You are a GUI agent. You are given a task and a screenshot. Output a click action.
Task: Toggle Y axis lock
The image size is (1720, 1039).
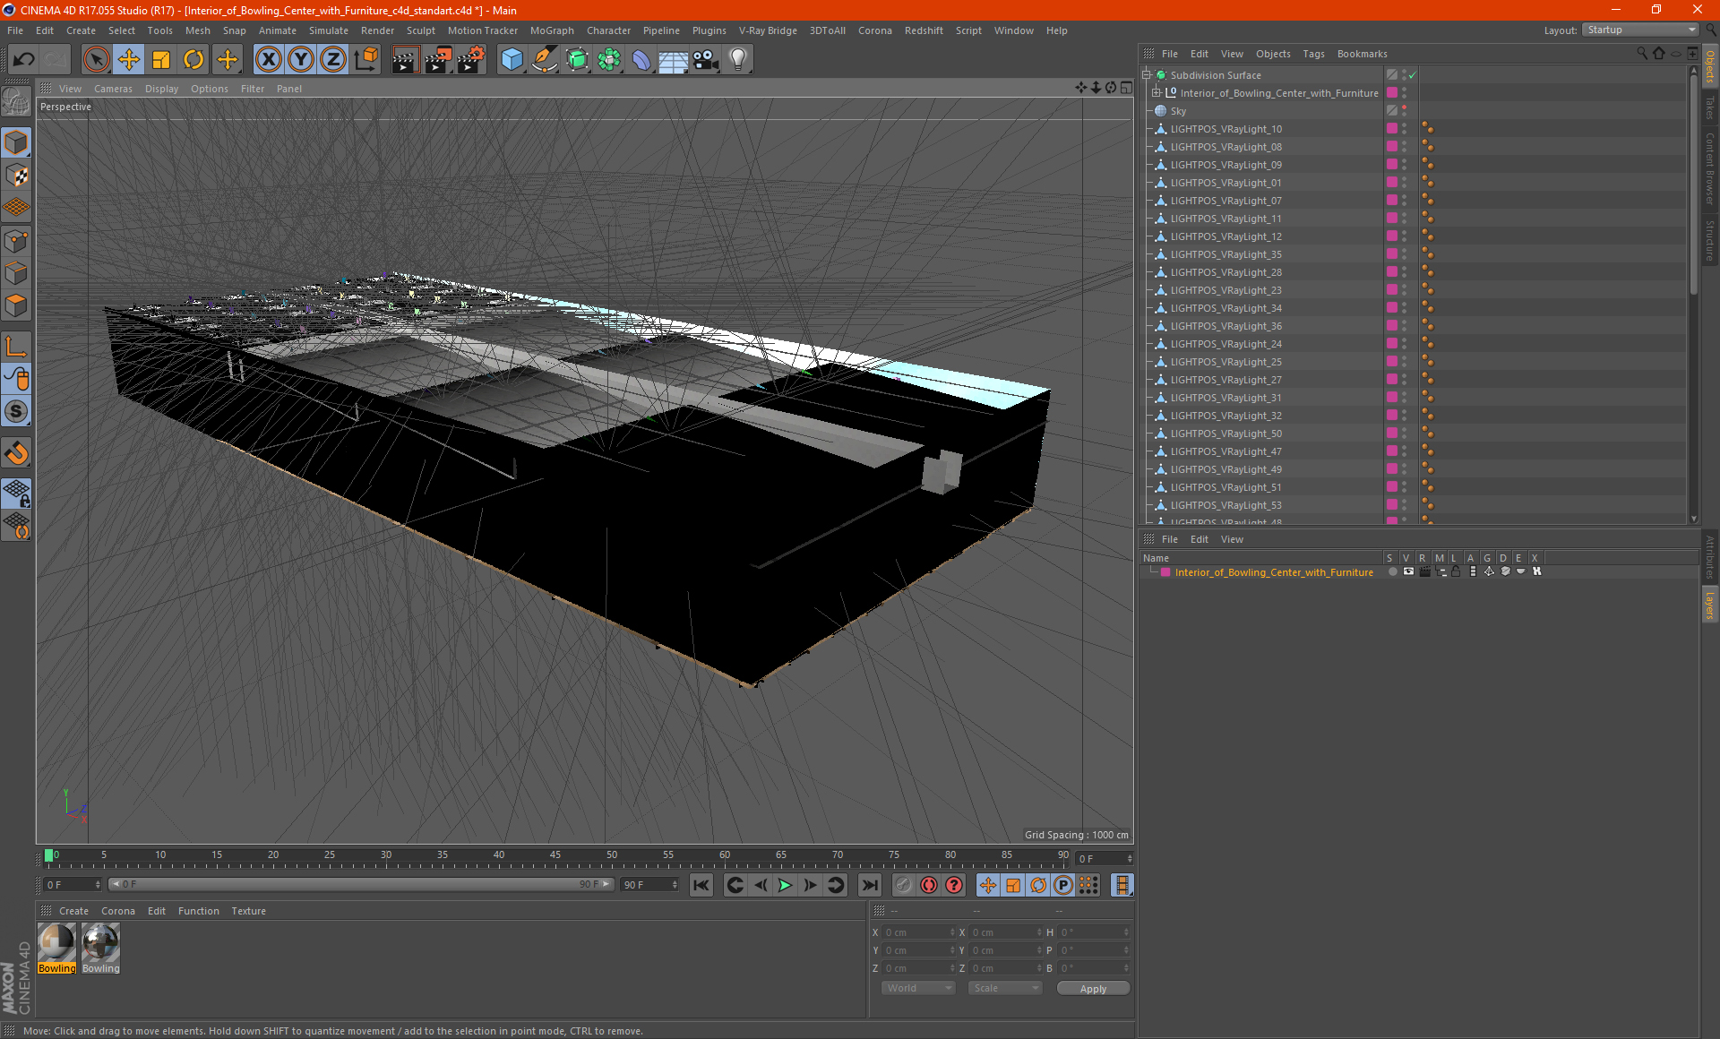[x=301, y=60]
